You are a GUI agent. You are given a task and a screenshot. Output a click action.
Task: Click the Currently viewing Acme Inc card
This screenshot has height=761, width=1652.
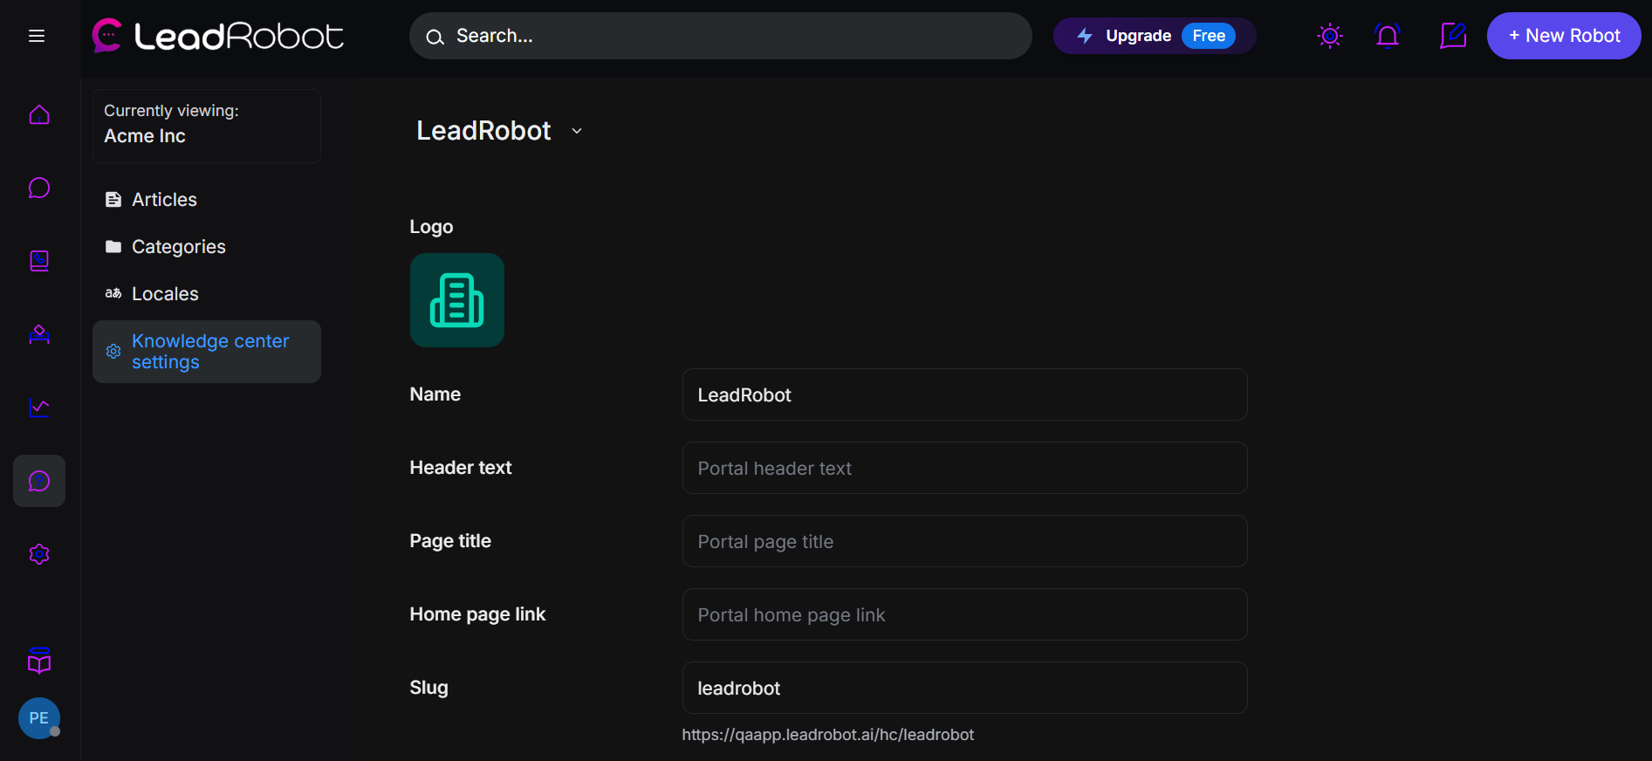point(207,126)
